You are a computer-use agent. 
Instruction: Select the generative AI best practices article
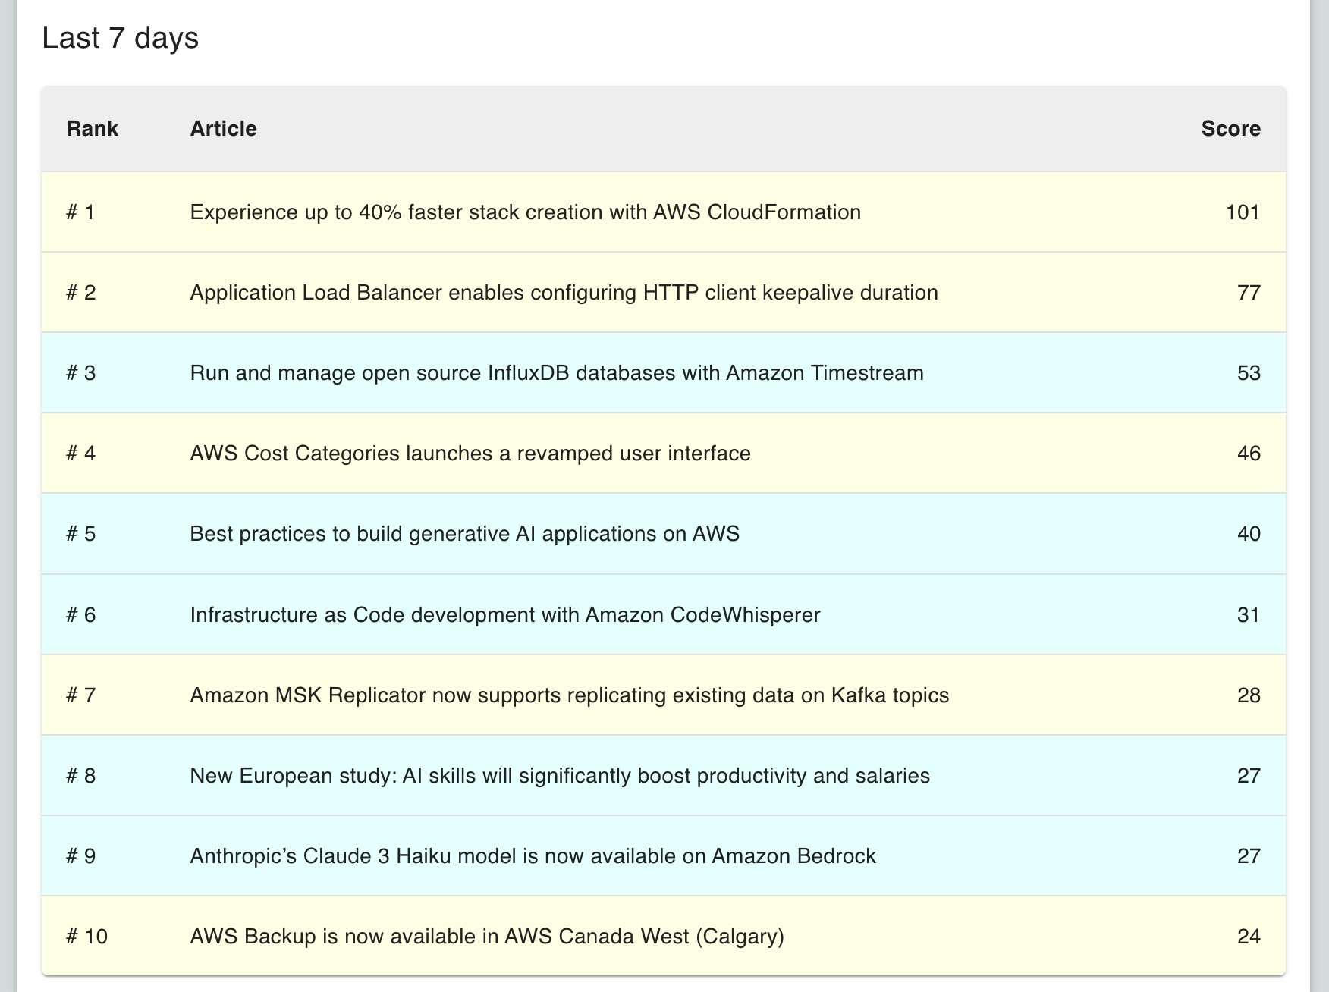[464, 534]
